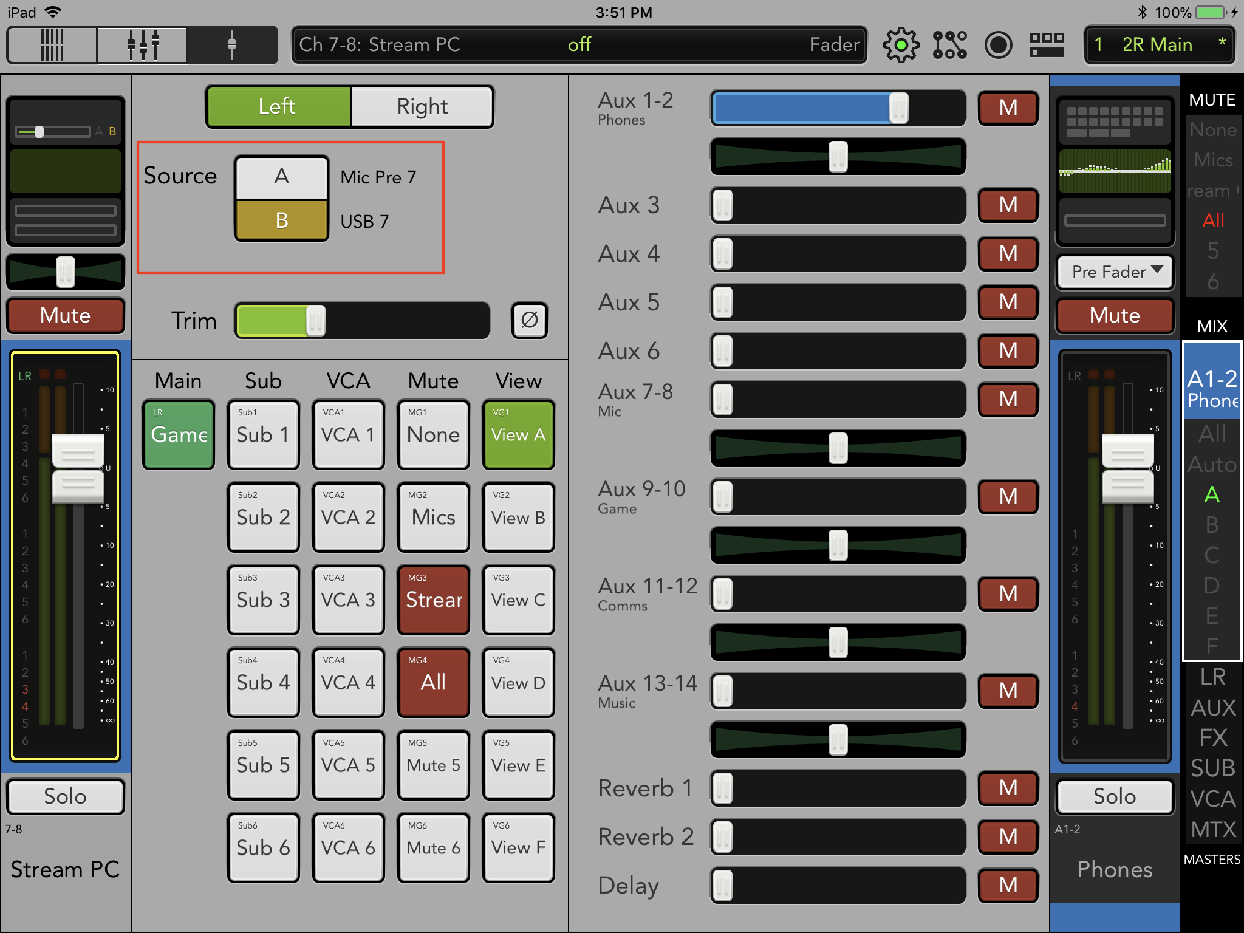The image size is (1244, 933).
Task: Select the All mute group in sidebar
Action: coord(1213,220)
